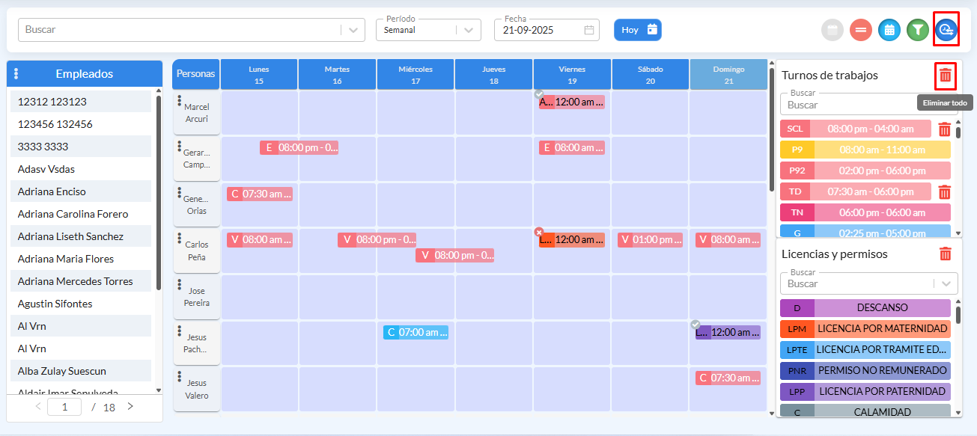Click the highlighted blue clock-sync icon
Screen dimensions: 977x436
(946, 30)
